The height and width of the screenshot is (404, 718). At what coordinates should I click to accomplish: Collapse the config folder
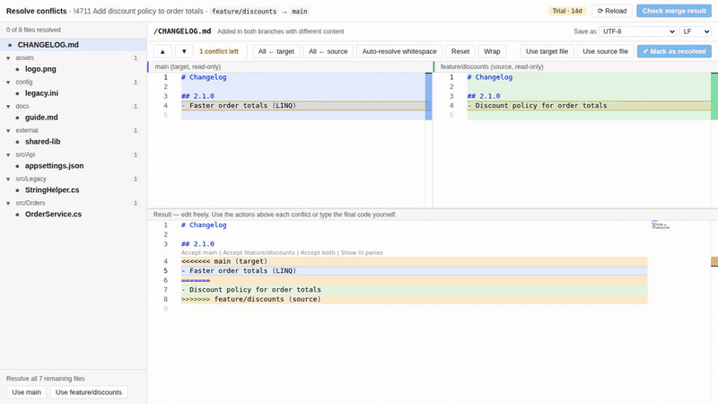(x=8, y=82)
